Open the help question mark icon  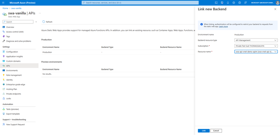click(240, 3)
